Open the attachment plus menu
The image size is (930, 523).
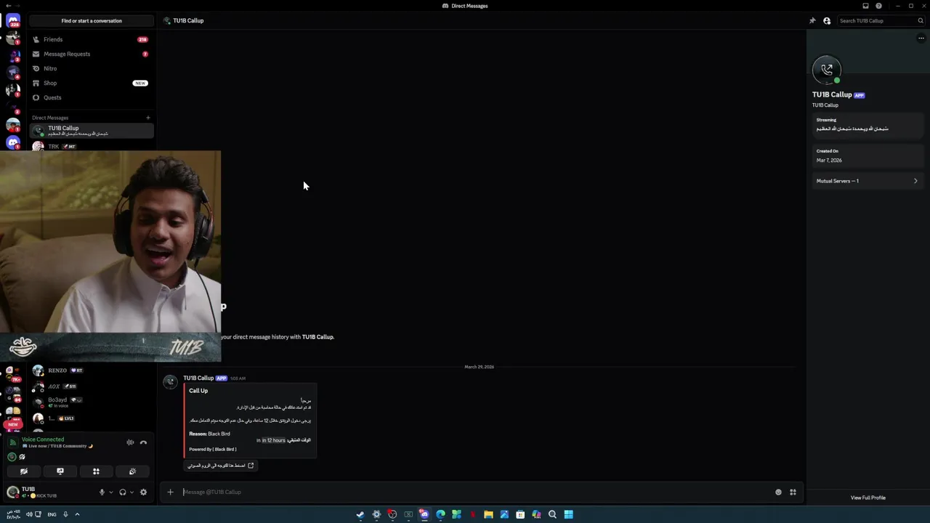[x=170, y=492]
